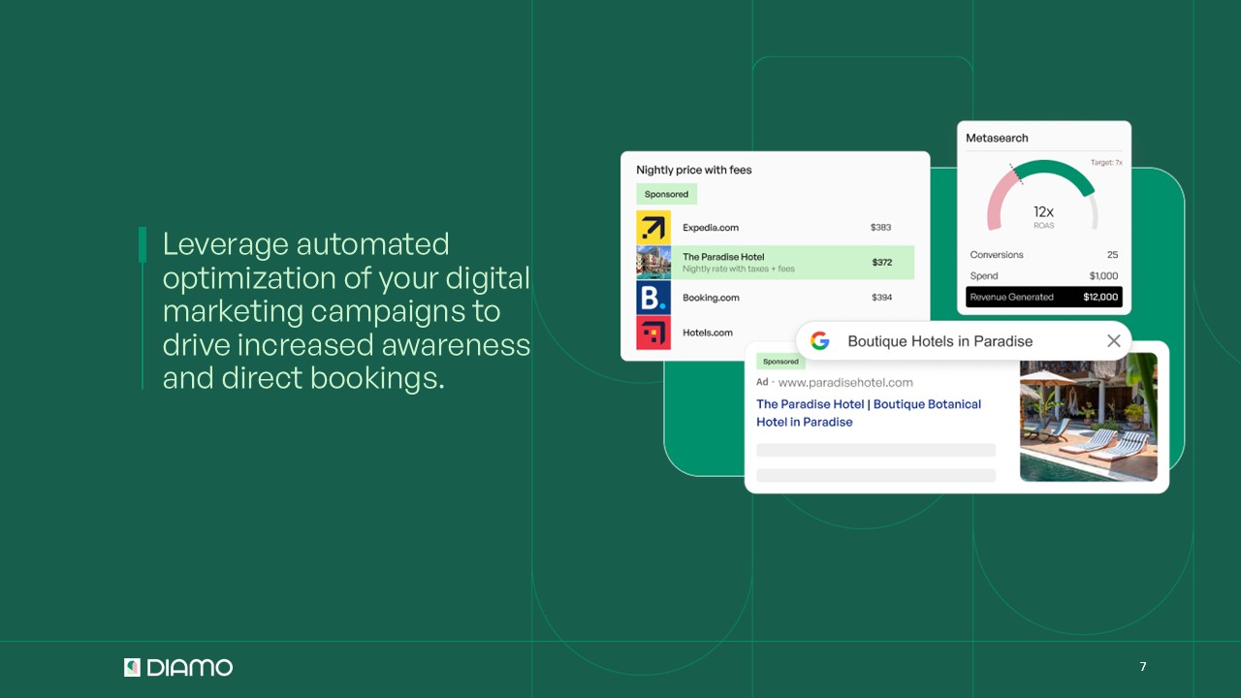The height and width of the screenshot is (698, 1241).
Task: Click the Nightly rate with taxes + fees subtitle
Action: (x=739, y=270)
